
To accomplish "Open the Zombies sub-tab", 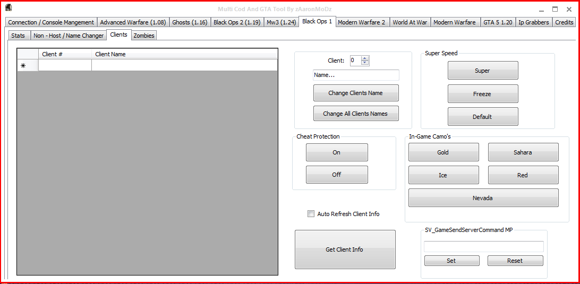I will click(144, 36).
